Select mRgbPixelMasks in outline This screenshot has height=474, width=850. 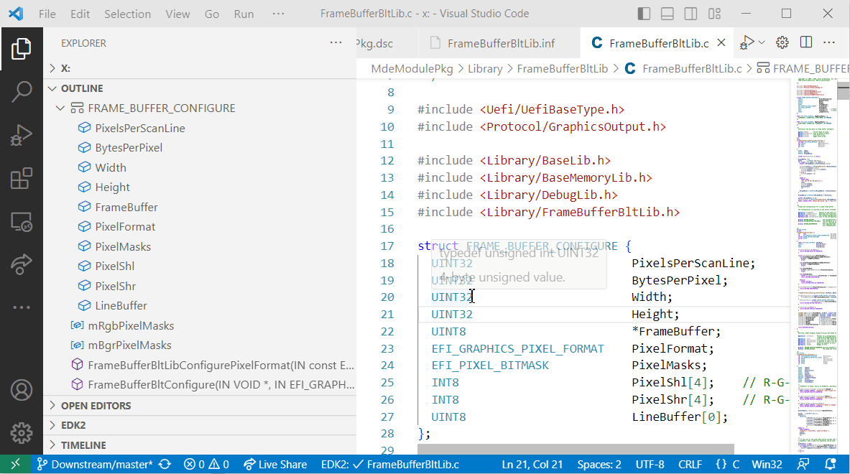coord(200,325)
